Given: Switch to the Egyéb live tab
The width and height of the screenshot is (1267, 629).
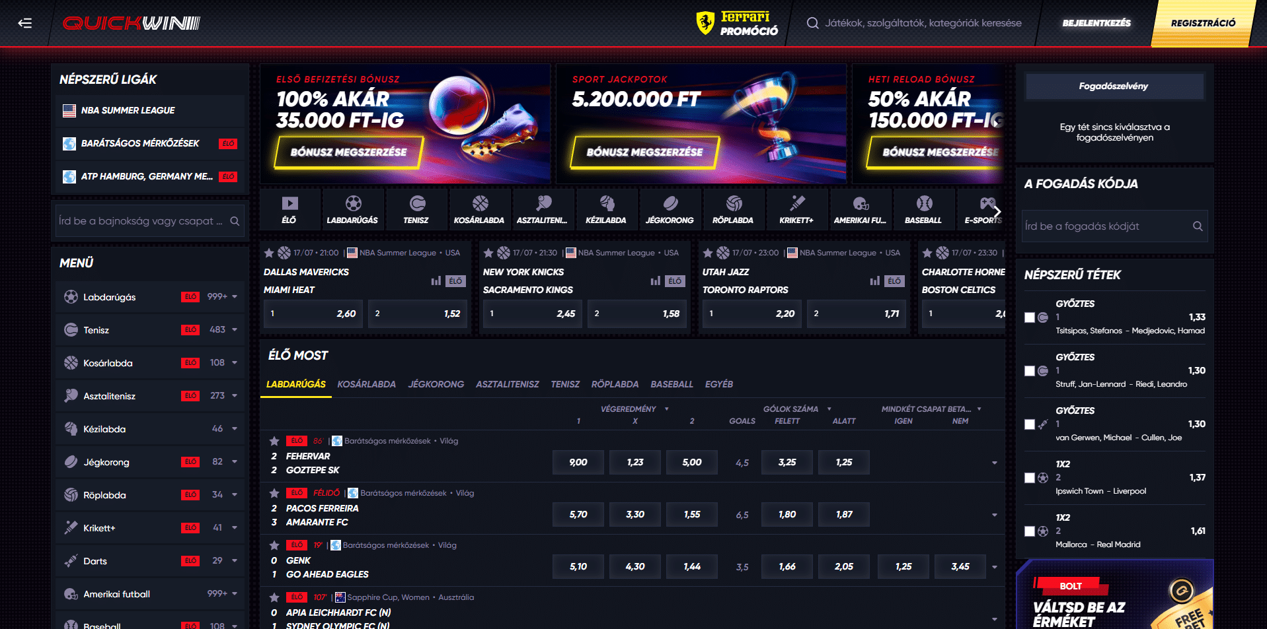Looking at the screenshot, I should pos(719,384).
